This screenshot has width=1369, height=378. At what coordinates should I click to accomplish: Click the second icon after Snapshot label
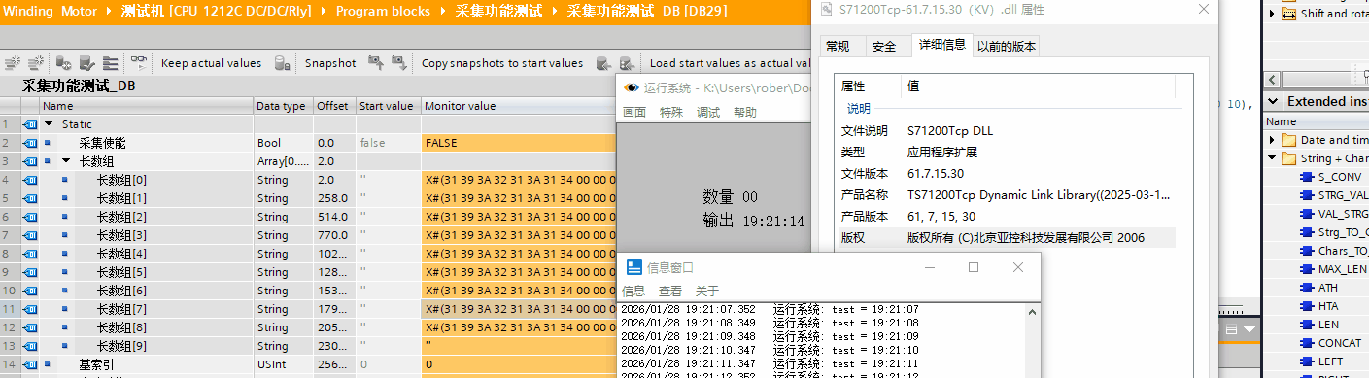(x=399, y=63)
